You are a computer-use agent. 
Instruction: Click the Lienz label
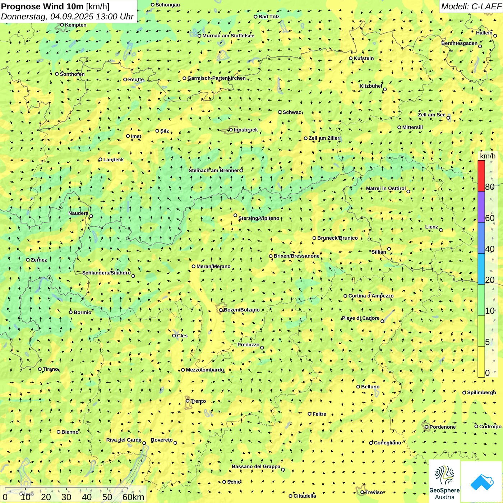[x=432, y=227]
